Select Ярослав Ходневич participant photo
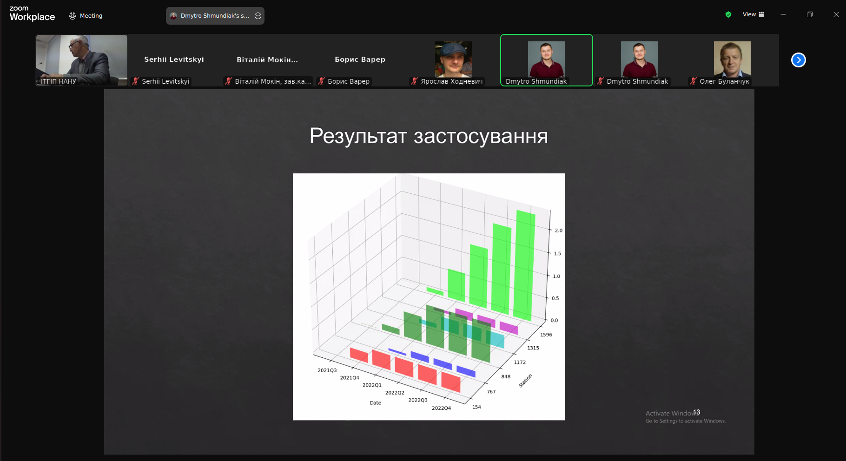 (x=453, y=59)
